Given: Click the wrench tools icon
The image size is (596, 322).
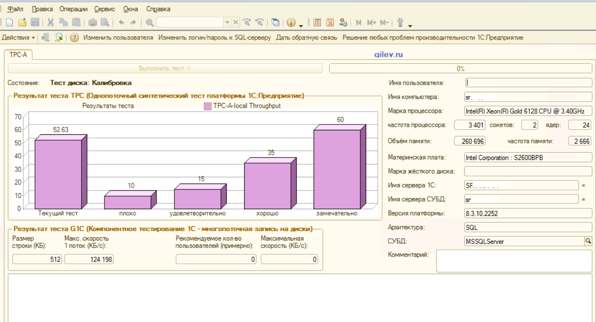Looking at the screenshot, I should [401, 22].
